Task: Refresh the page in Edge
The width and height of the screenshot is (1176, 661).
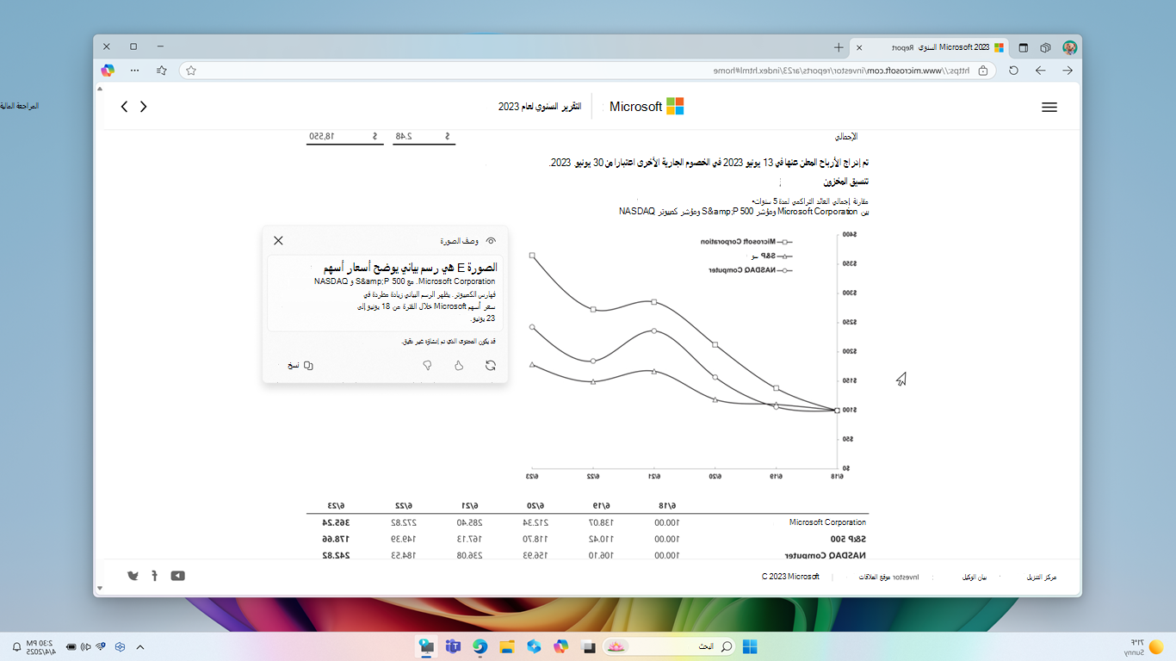Action: pyautogui.click(x=1013, y=71)
